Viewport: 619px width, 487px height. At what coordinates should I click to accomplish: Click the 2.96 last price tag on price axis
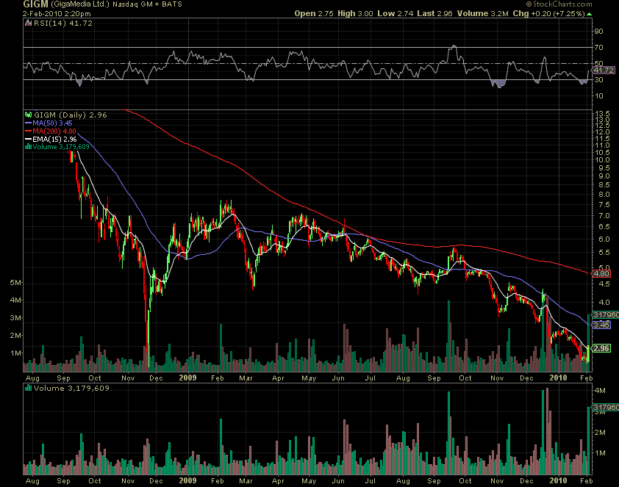click(x=601, y=348)
